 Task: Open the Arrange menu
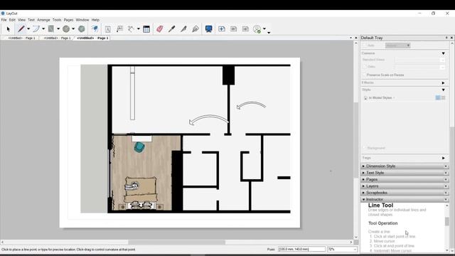(43, 20)
